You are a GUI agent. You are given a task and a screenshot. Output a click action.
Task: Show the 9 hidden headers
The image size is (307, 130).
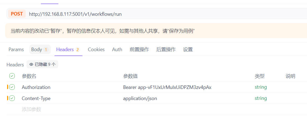click(42, 64)
